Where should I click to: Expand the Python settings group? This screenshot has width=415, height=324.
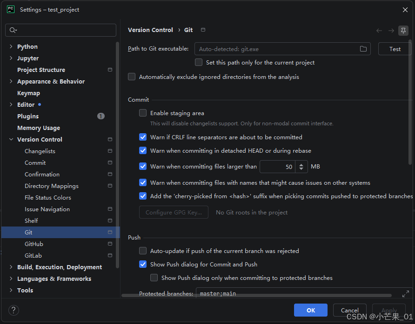(x=11, y=46)
